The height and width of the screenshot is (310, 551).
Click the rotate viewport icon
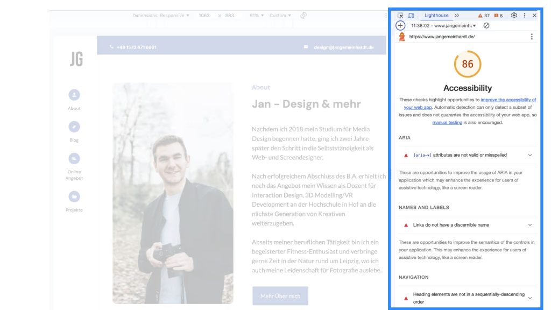pos(303,16)
